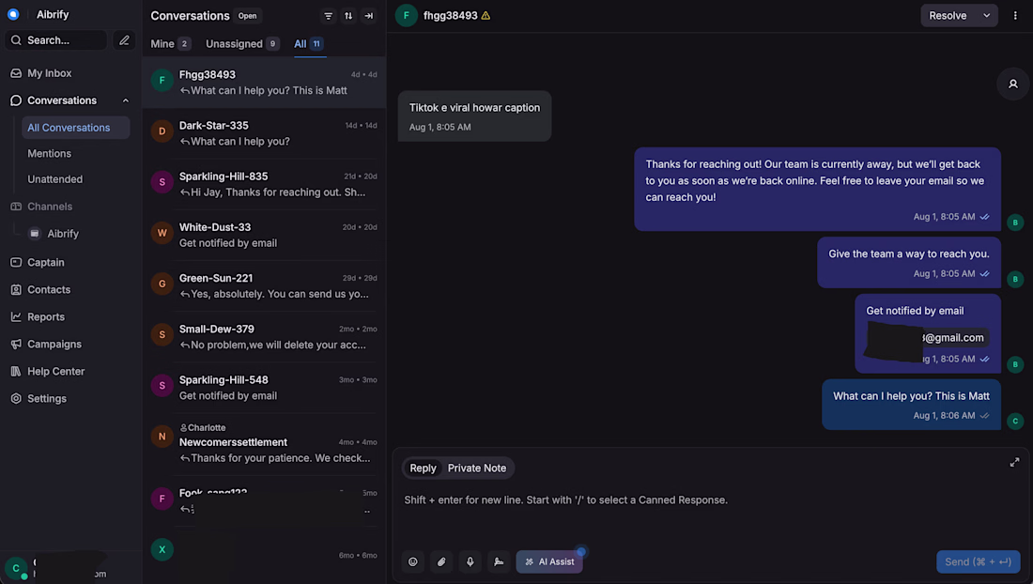Collapse the Conversations sidebar section

[x=125, y=100]
